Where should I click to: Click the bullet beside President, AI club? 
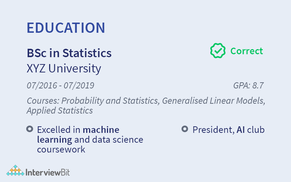pyautogui.click(x=185, y=129)
